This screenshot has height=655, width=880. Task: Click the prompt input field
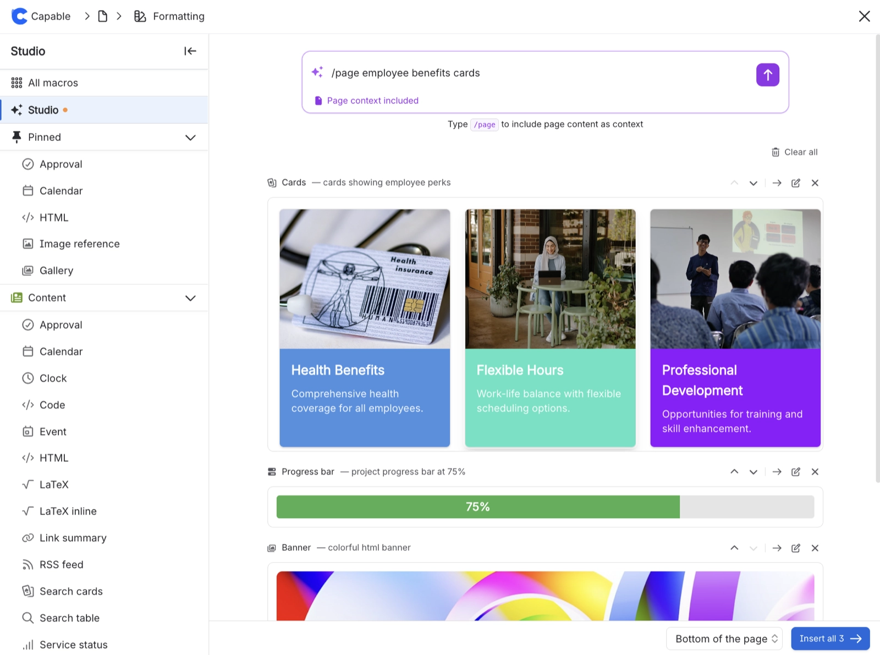539,73
